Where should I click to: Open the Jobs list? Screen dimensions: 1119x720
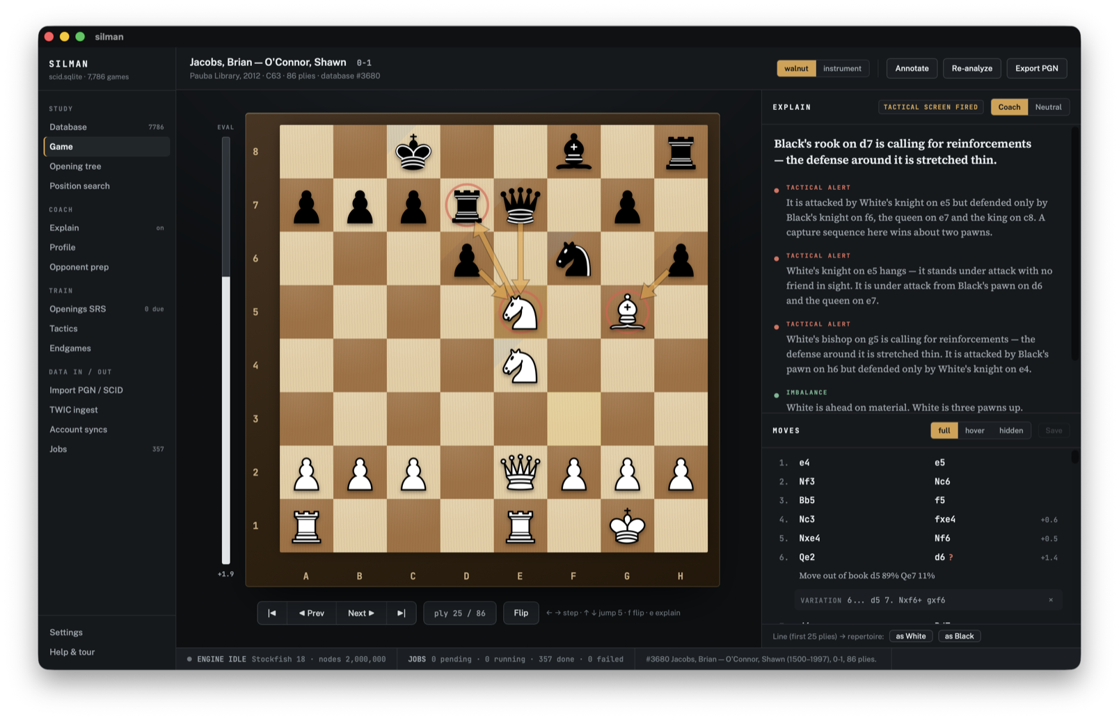point(106,449)
